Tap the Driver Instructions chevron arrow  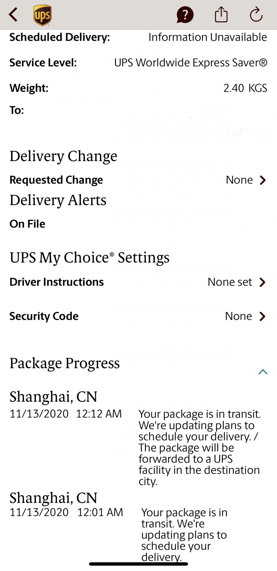pyautogui.click(x=262, y=282)
